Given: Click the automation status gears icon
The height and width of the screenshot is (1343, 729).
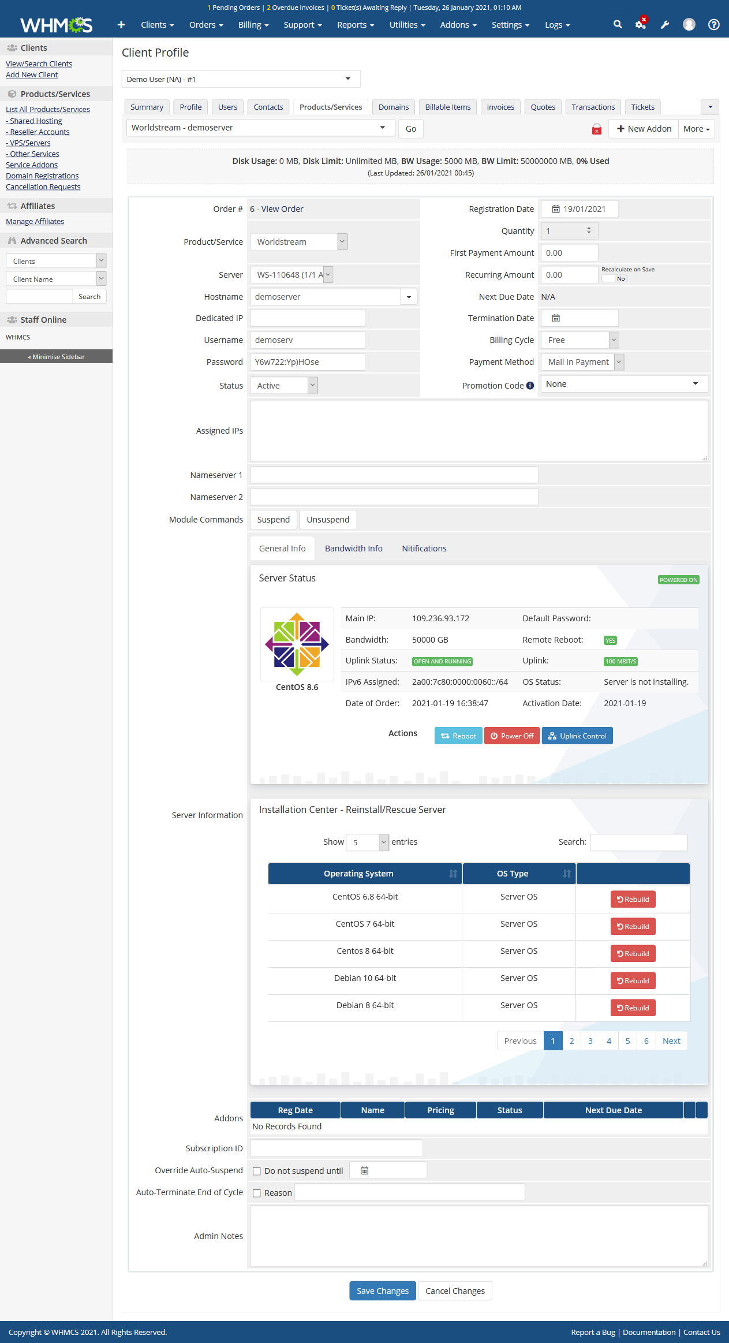Looking at the screenshot, I should coord(641,24).
